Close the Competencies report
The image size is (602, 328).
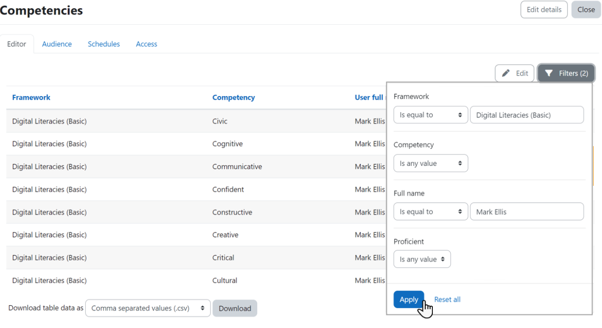(586, 10)
